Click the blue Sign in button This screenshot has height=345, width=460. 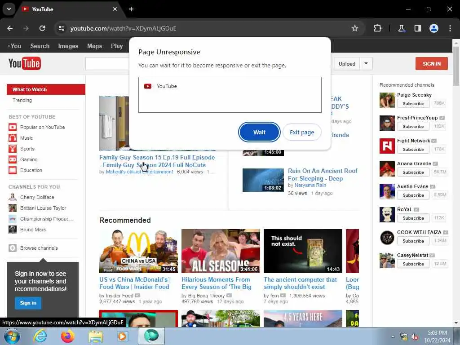pyautogui.click(x=28, y=303)
